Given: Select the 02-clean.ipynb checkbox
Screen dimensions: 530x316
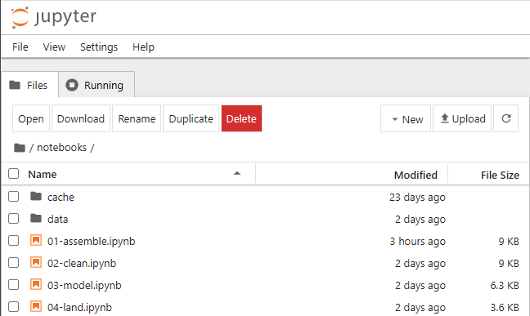Looking at the screenshot, I should tap(14, 263).
